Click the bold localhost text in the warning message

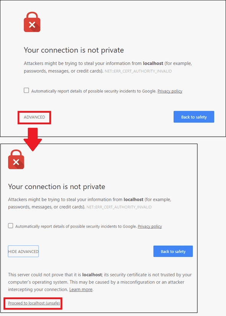click(152, 63)
